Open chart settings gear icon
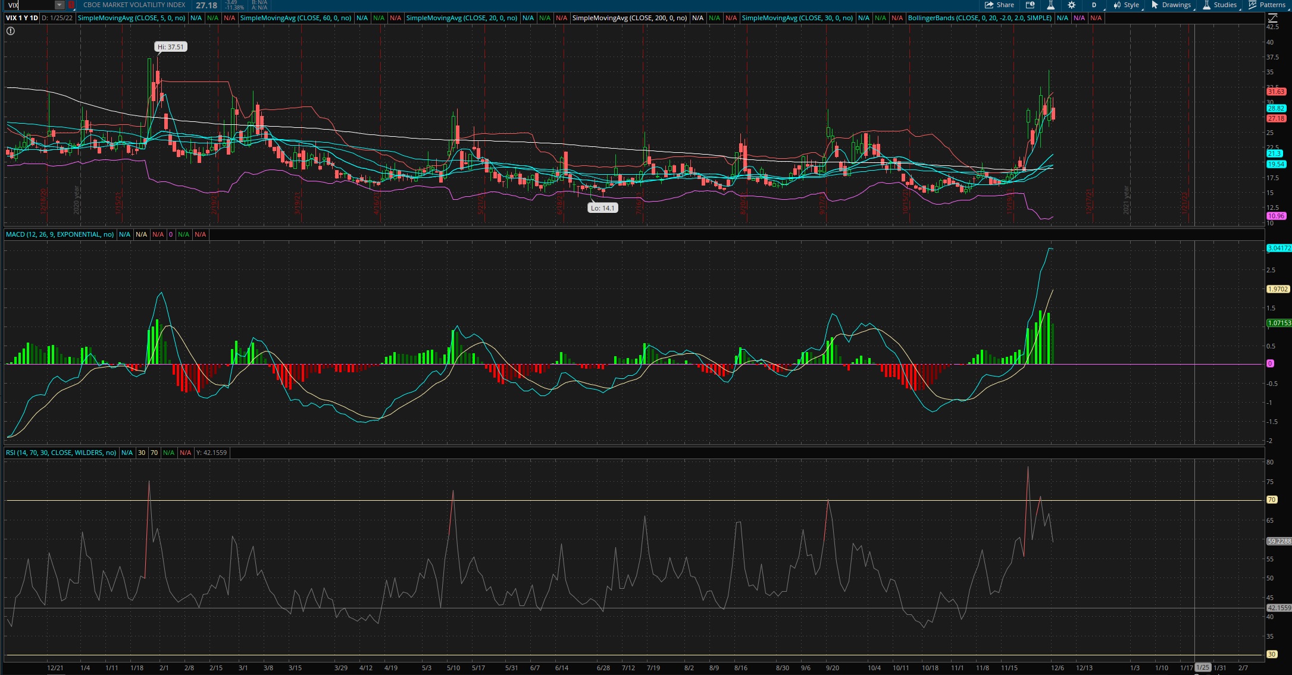This screenshot has height=675, width=1292. (1071, 5)
